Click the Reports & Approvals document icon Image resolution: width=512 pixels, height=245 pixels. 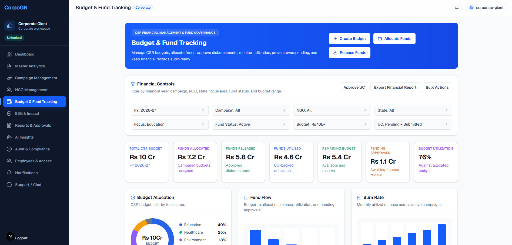9,125
